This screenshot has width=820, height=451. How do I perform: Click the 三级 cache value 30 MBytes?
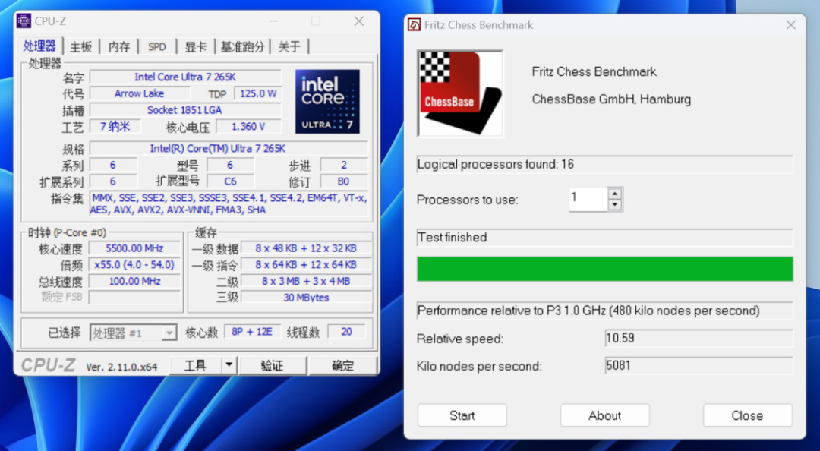(306, 297)
